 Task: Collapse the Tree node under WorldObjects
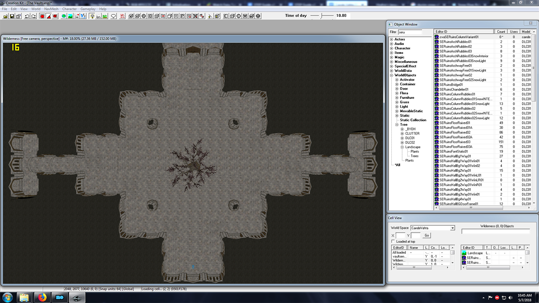click(397, 125)
